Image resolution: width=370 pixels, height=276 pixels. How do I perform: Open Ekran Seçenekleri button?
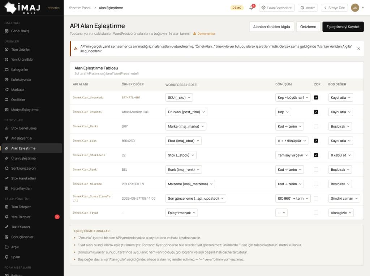(277, 8)
